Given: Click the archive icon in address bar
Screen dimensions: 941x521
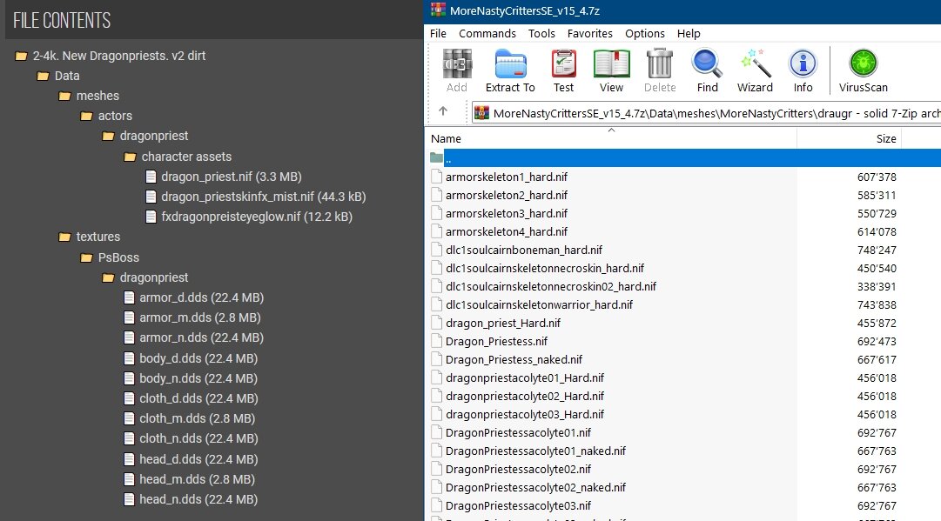Looking at the screenshot, I should tap(481, 113).
